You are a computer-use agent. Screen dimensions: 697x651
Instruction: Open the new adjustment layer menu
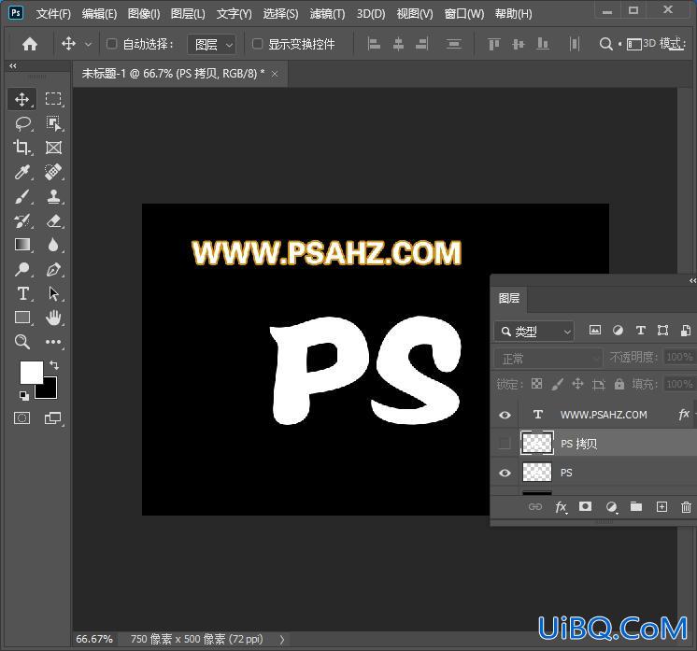(x=612, y=507)
